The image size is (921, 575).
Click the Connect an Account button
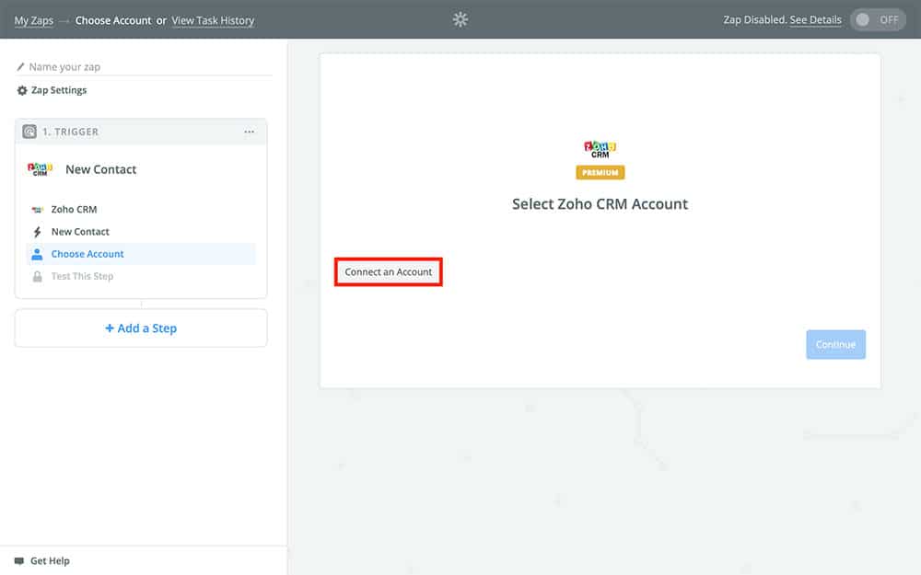389,272
